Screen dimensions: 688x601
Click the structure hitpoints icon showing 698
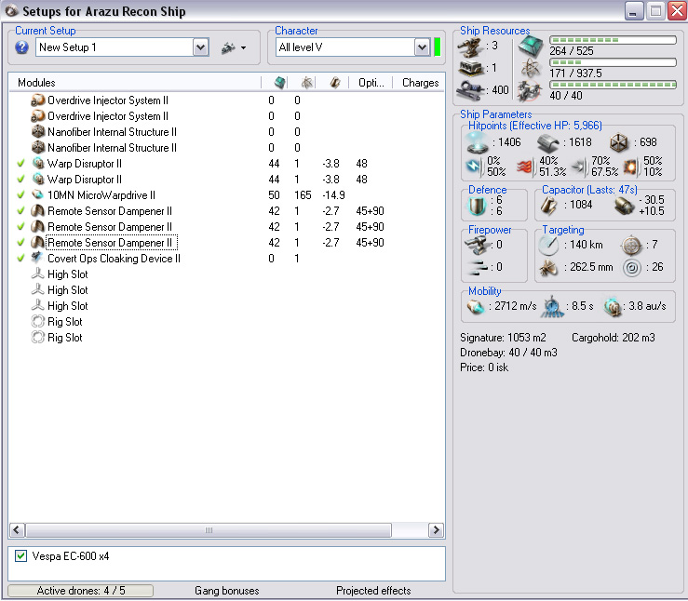619,142
